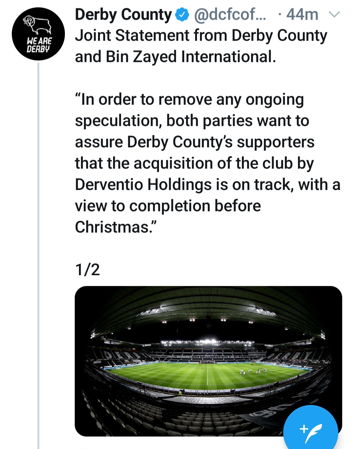
Task: Open the Derby County profile avatar
Action: (x=38, y=34)
